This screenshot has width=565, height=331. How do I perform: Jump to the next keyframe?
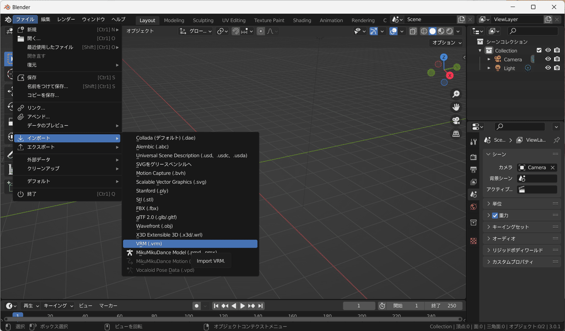(x=251, y=306)
